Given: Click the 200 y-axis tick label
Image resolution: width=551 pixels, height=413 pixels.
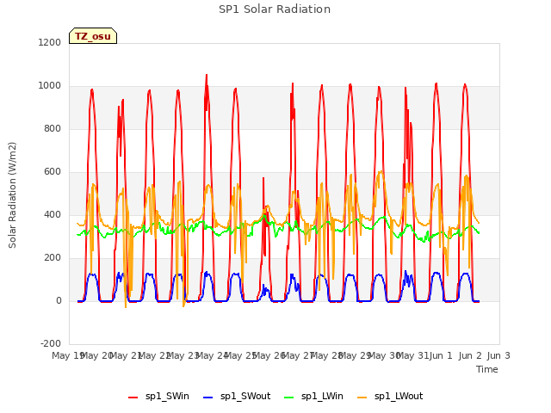Looking at the screenshot, I should pyautogui.click(x=53, y=257).
